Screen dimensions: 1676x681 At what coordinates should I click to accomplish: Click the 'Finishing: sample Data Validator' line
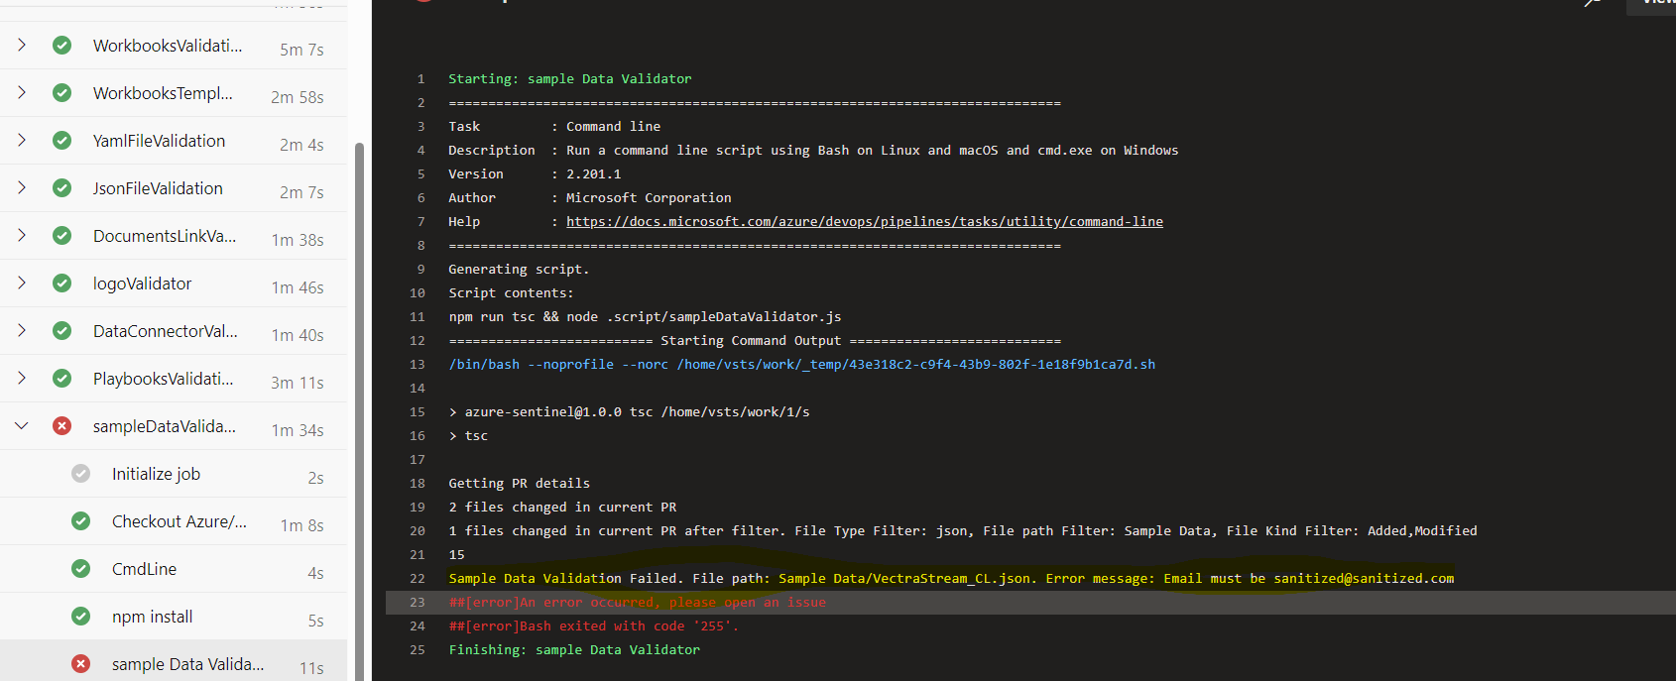click(574, 649)
